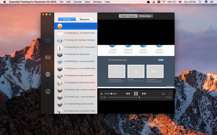This screenshot has height=135, width=217.
Task: Go to the home icon in sidebar
Action: (48, 91)
